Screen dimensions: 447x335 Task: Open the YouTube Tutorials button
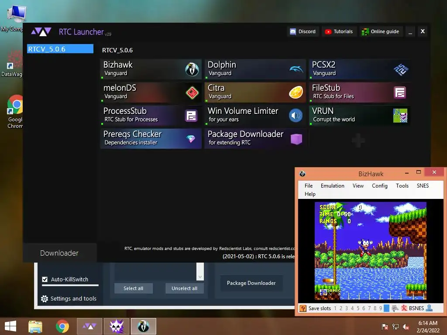pyautogui.click(x=339, y=31)
